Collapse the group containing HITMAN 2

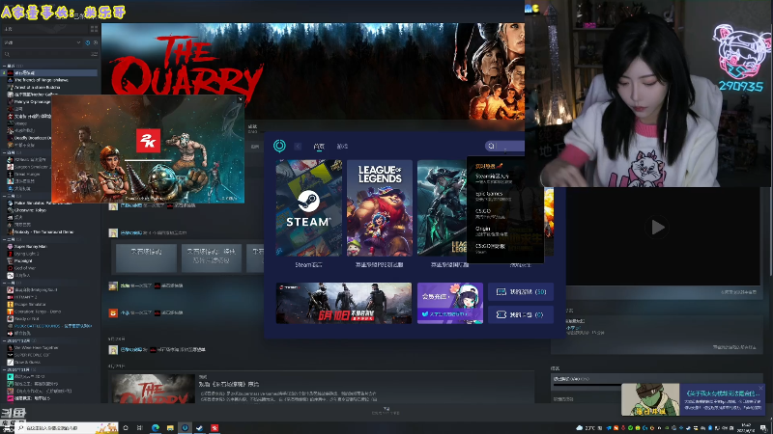[x=5, y=283]
